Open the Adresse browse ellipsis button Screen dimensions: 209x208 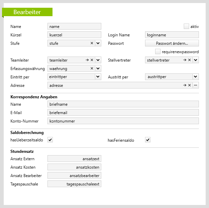pyautogui.click(x=196, y=85)
